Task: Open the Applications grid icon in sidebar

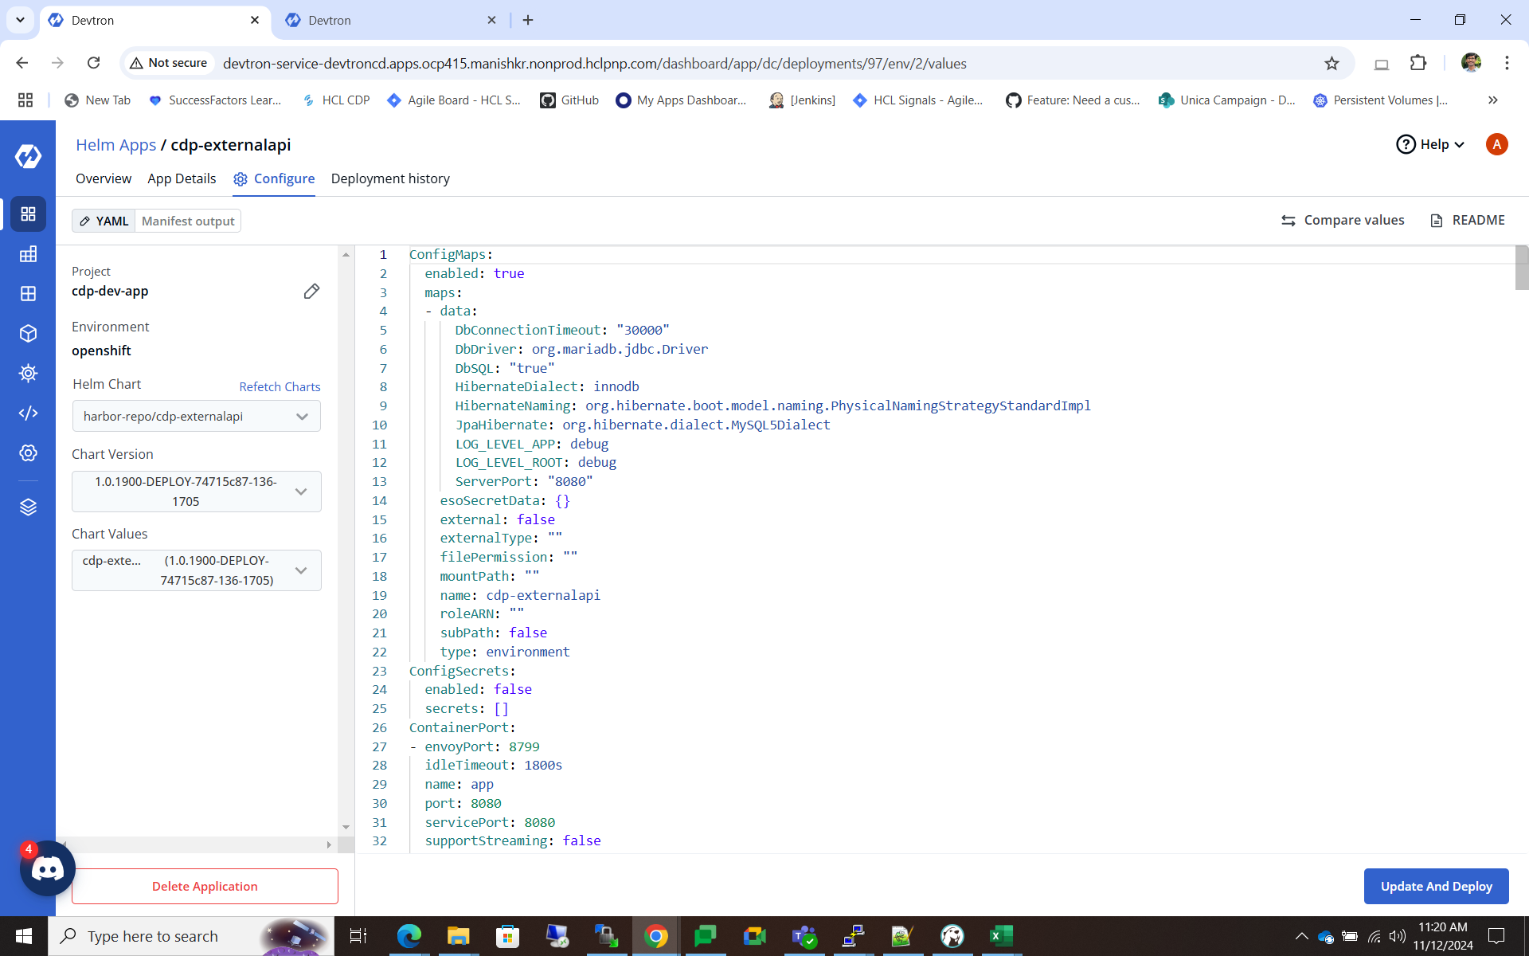Action: [x=28, y=214]
